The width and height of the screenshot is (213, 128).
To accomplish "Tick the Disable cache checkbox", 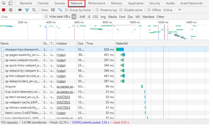I will (x=121, y=10).
